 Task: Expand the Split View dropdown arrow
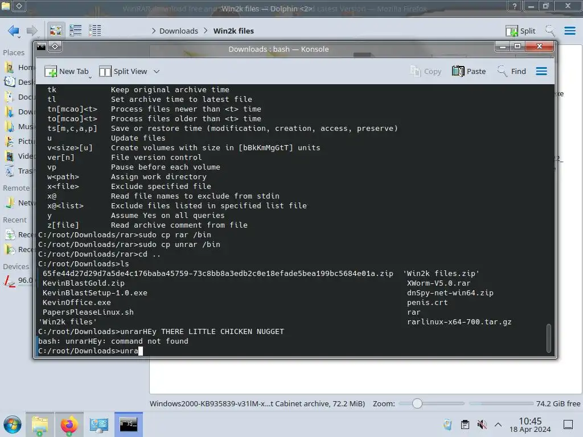click(157, 71)
